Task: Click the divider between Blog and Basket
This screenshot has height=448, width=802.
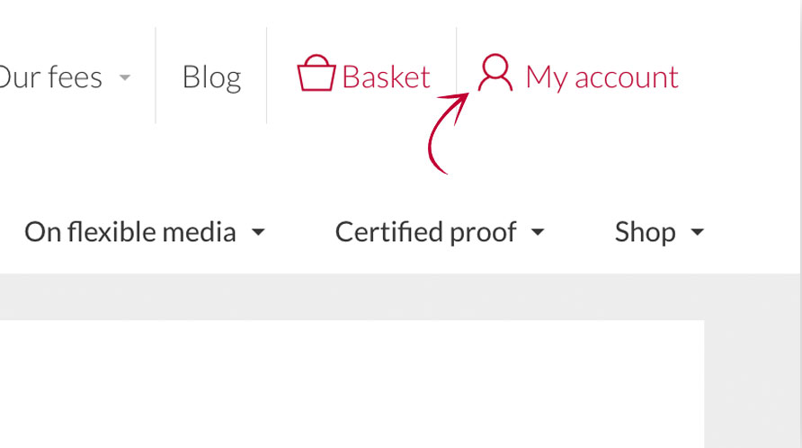Action: [x=267, y=76]
